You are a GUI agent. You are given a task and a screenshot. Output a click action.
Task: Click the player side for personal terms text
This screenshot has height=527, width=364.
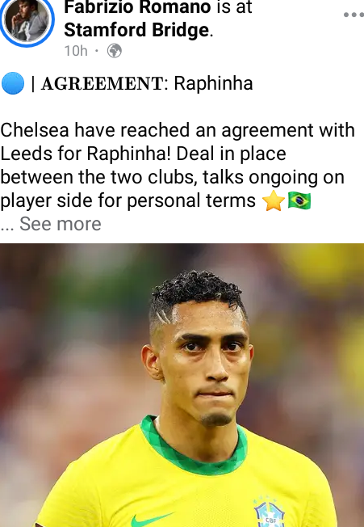click(x=128, y=201)
